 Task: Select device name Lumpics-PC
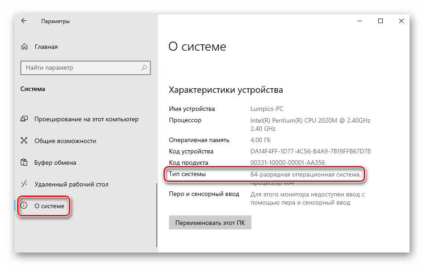pyautogui.click(x=267, y=109)
